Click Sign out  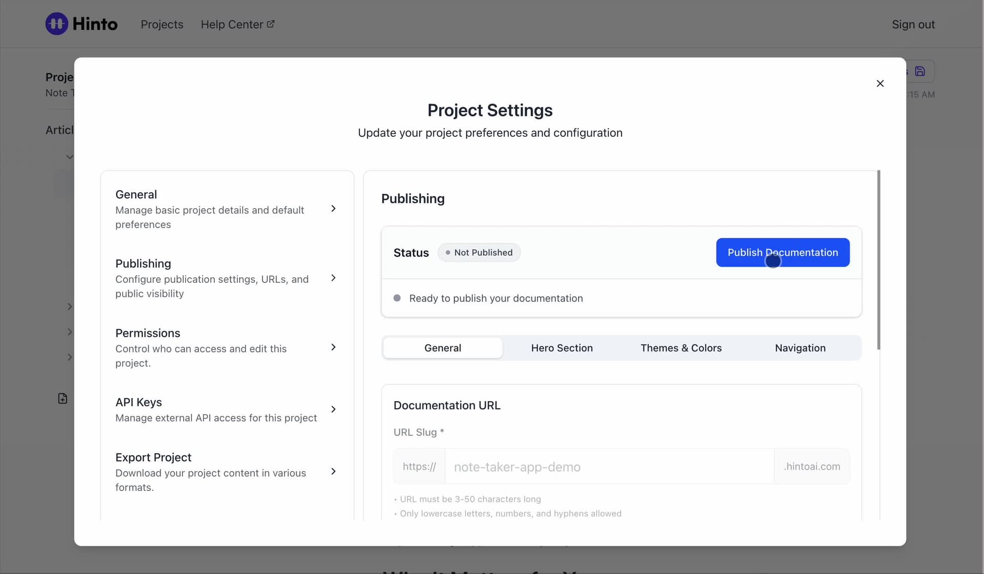[913, 25]
